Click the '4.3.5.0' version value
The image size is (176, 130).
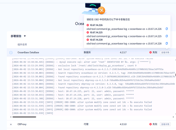123,124
